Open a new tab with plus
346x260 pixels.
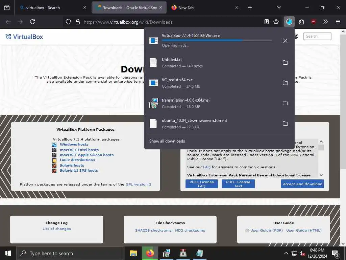point(250,8)
